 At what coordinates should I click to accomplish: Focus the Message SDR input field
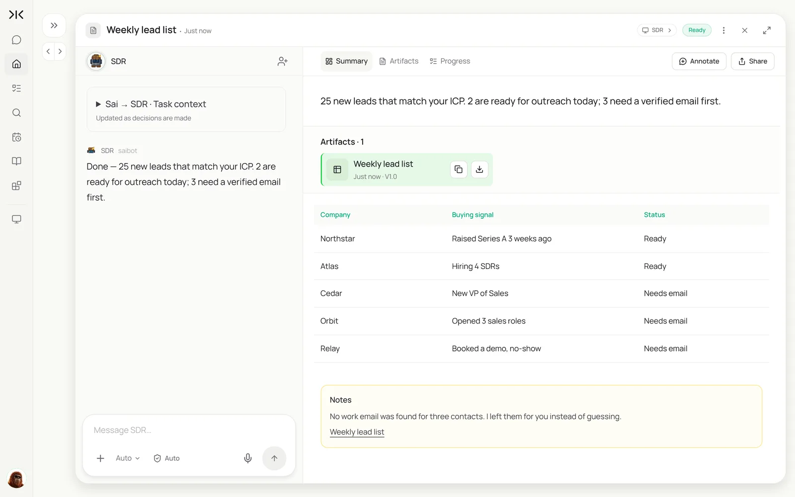[x=189, y=430]
